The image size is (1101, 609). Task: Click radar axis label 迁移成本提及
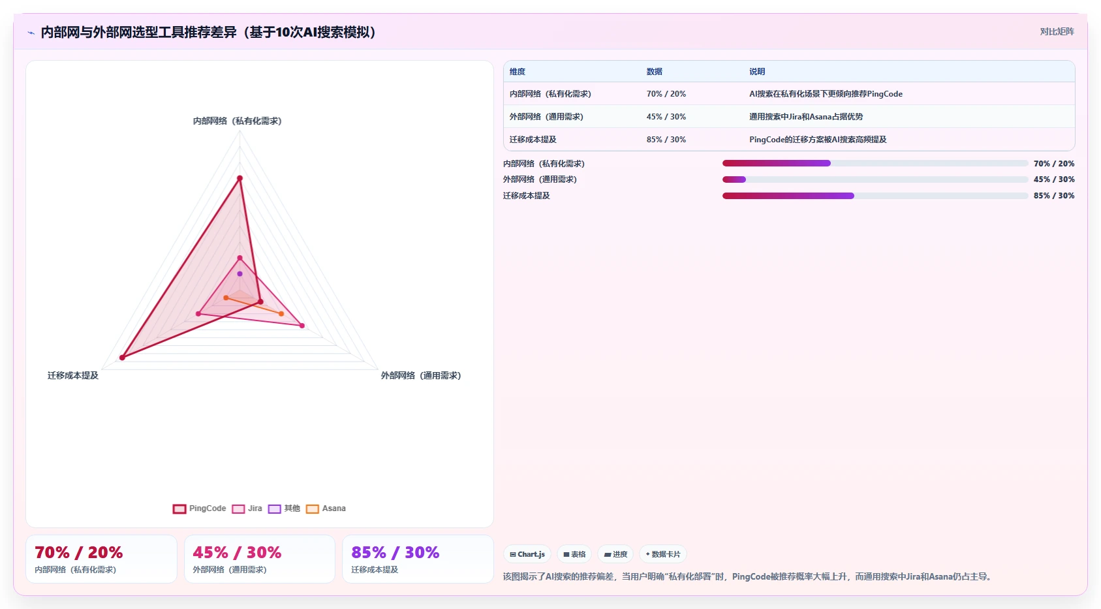(73, 375)
